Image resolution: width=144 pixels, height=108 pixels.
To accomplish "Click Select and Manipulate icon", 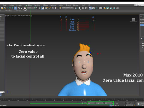I will click(x=39, y=8).
